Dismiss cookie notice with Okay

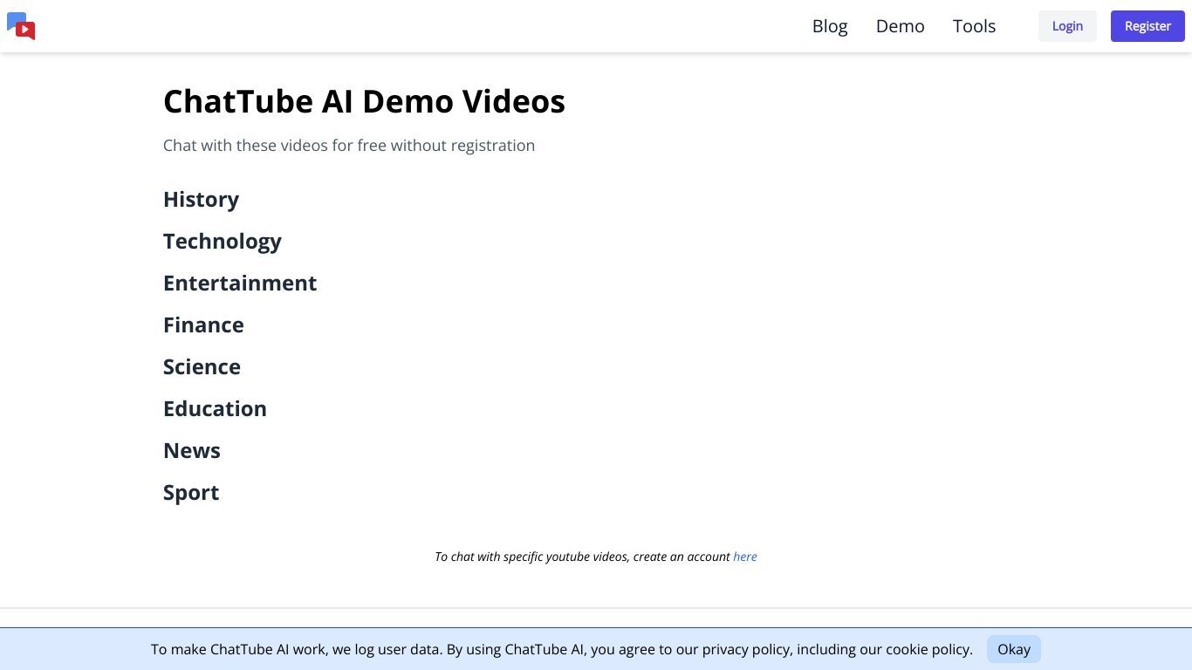click(x=1014, y=649)
